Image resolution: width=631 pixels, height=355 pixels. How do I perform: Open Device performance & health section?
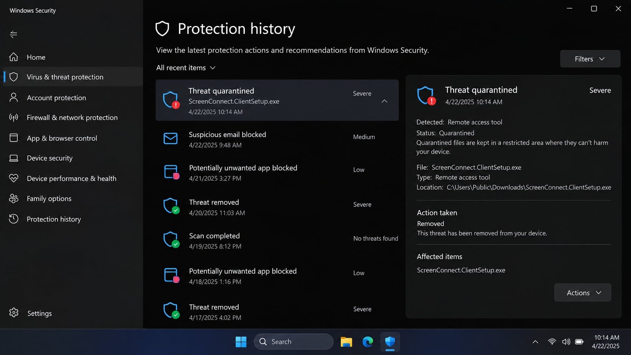[x=73, y=178]
